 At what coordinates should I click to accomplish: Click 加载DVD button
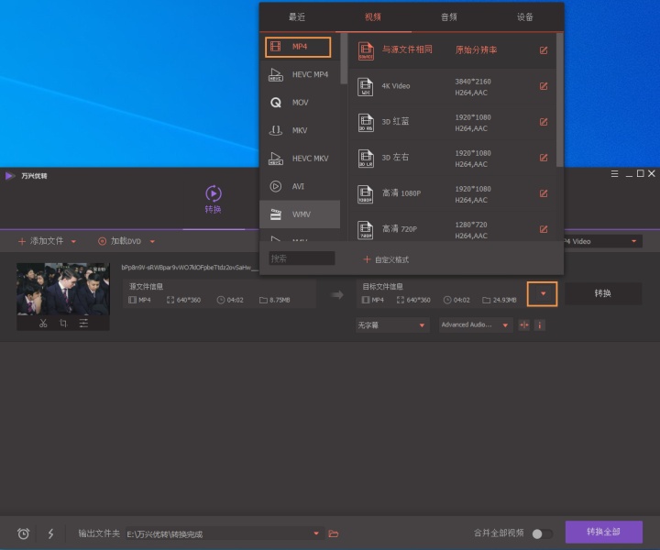[120, 241]
